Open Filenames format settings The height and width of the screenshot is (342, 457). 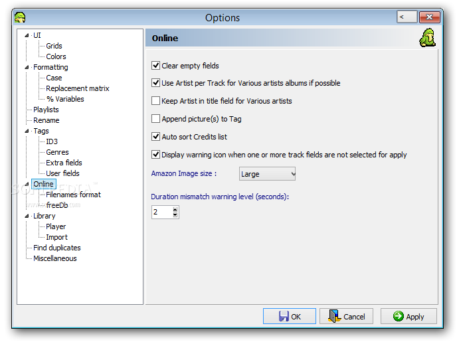point(73,195)
